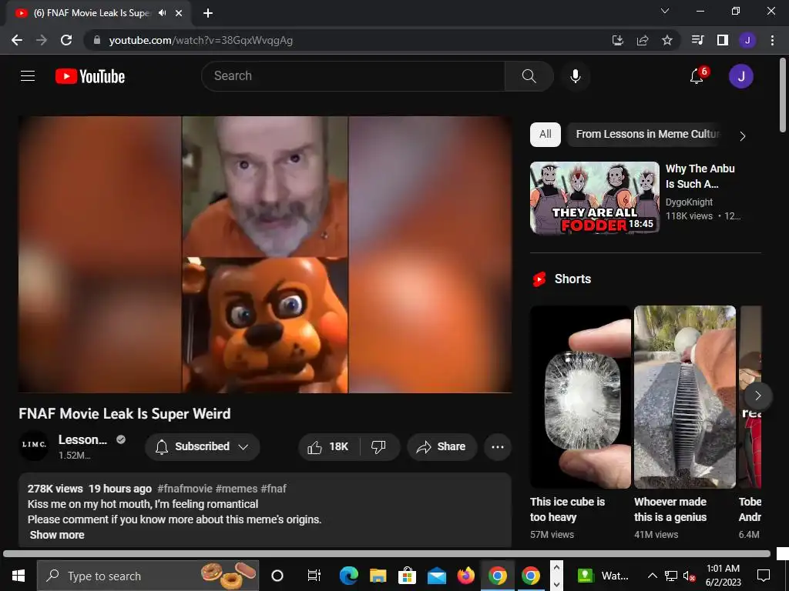Go to the YouTube home logo

[x=90, y=76]
